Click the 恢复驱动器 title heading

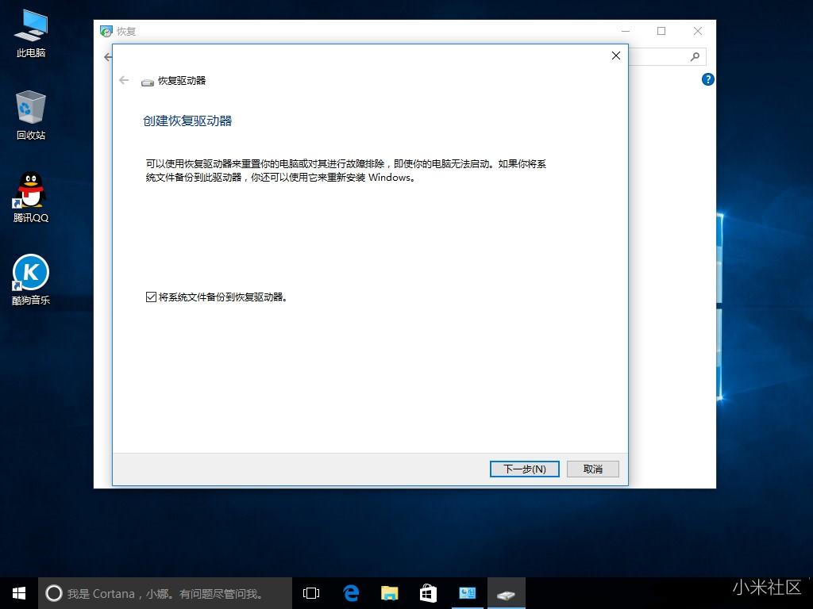pyautogui.click(x=181, y=80)
